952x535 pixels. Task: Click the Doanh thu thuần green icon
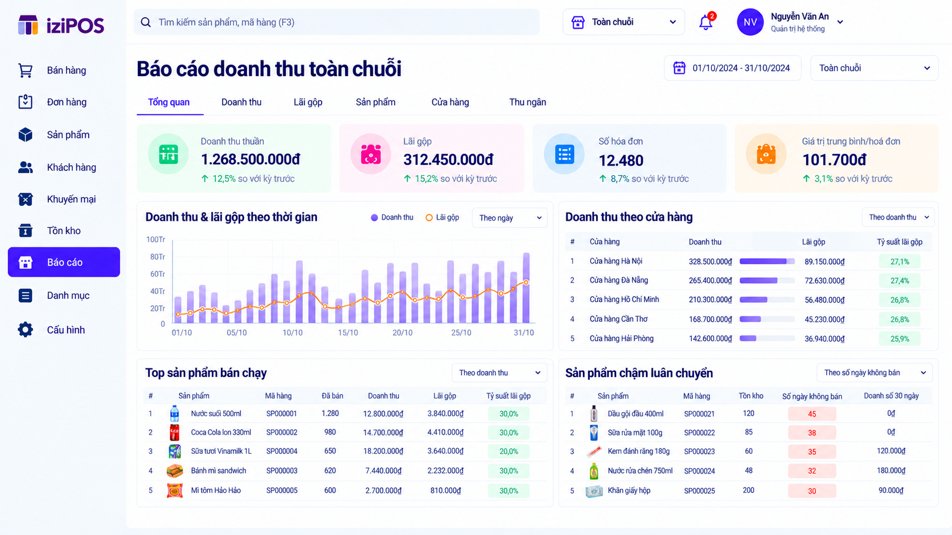coord(168,154)
